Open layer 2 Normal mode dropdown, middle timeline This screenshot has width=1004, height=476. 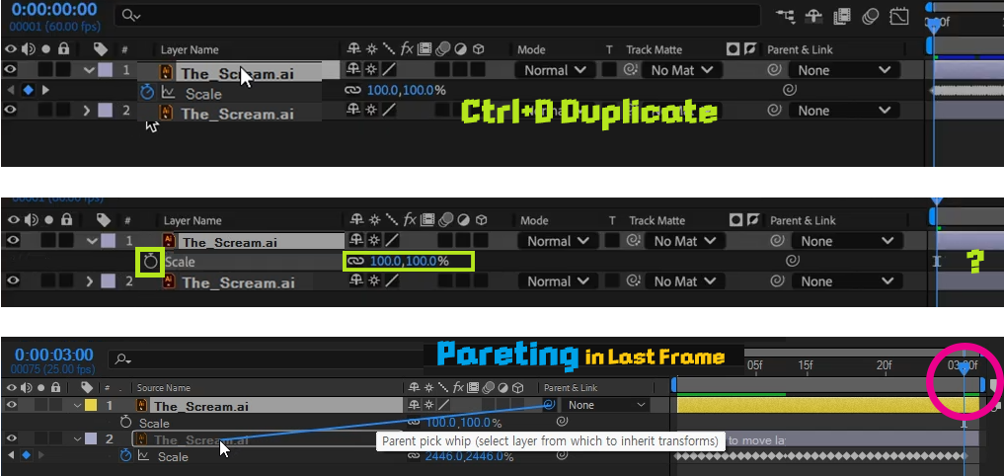(x=558, y=281)
